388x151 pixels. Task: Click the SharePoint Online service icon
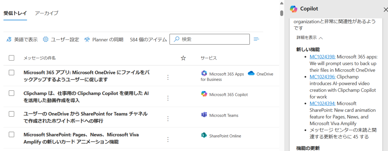click(x=204, y=136)
